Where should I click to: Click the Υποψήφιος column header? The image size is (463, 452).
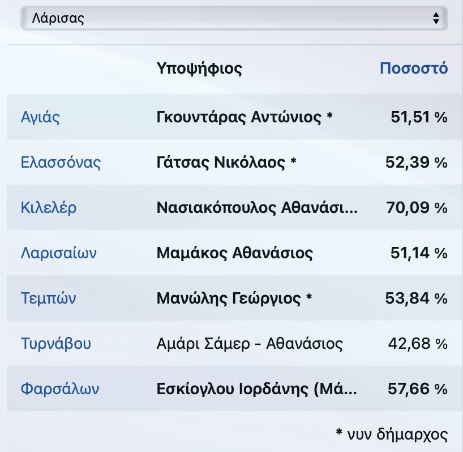(199, 69)
